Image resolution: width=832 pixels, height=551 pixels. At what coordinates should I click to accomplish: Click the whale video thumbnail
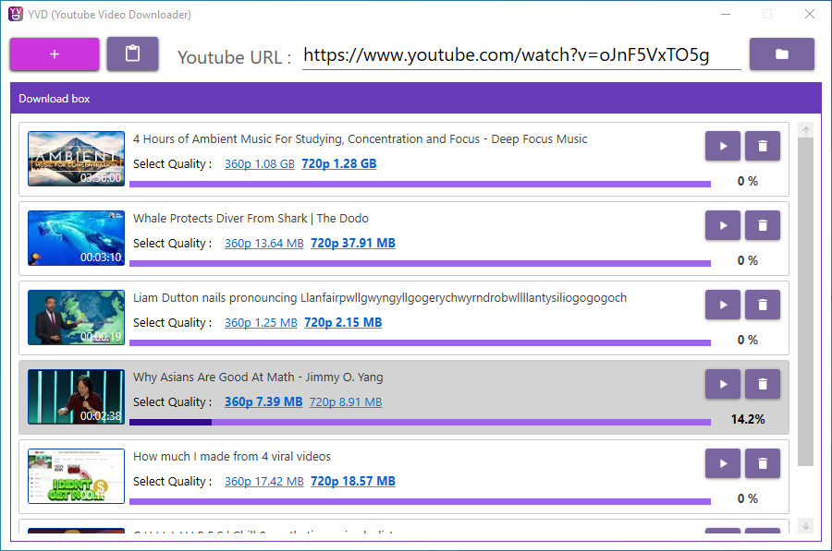point(77,238)
